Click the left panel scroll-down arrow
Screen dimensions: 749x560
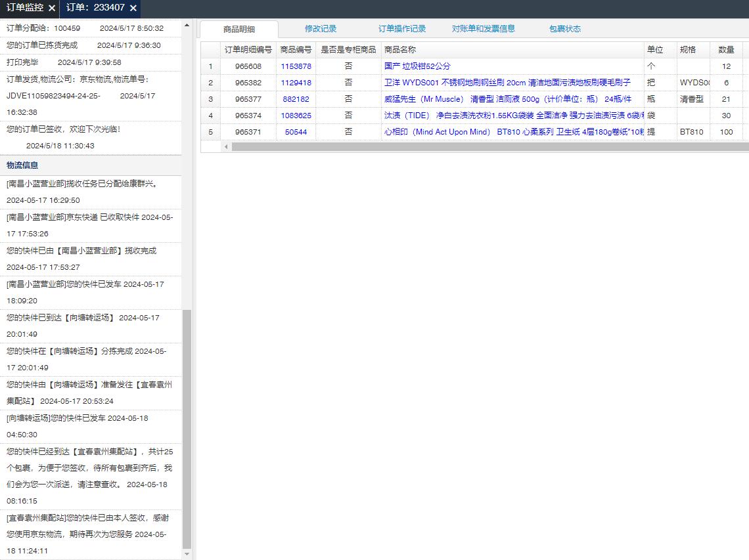tap(187, 554)
